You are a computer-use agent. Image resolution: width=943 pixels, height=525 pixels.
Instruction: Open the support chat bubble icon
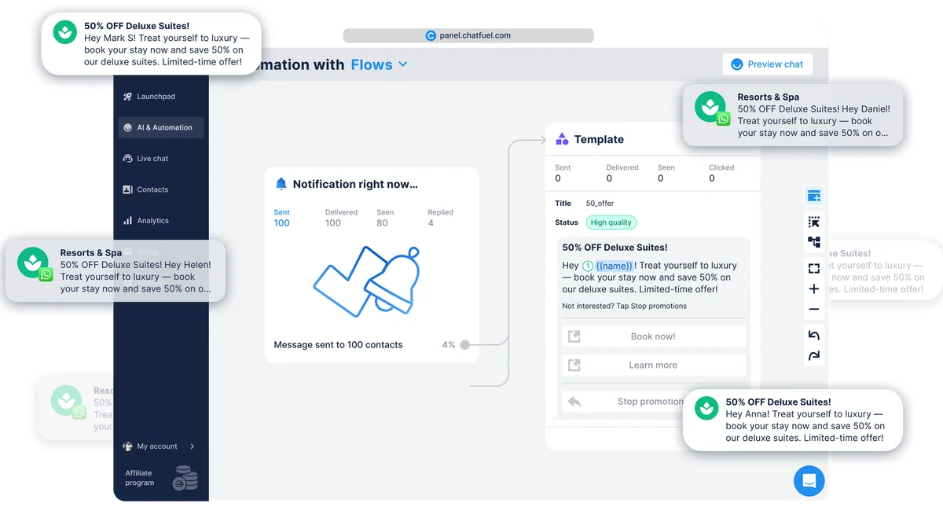[809, 481]
